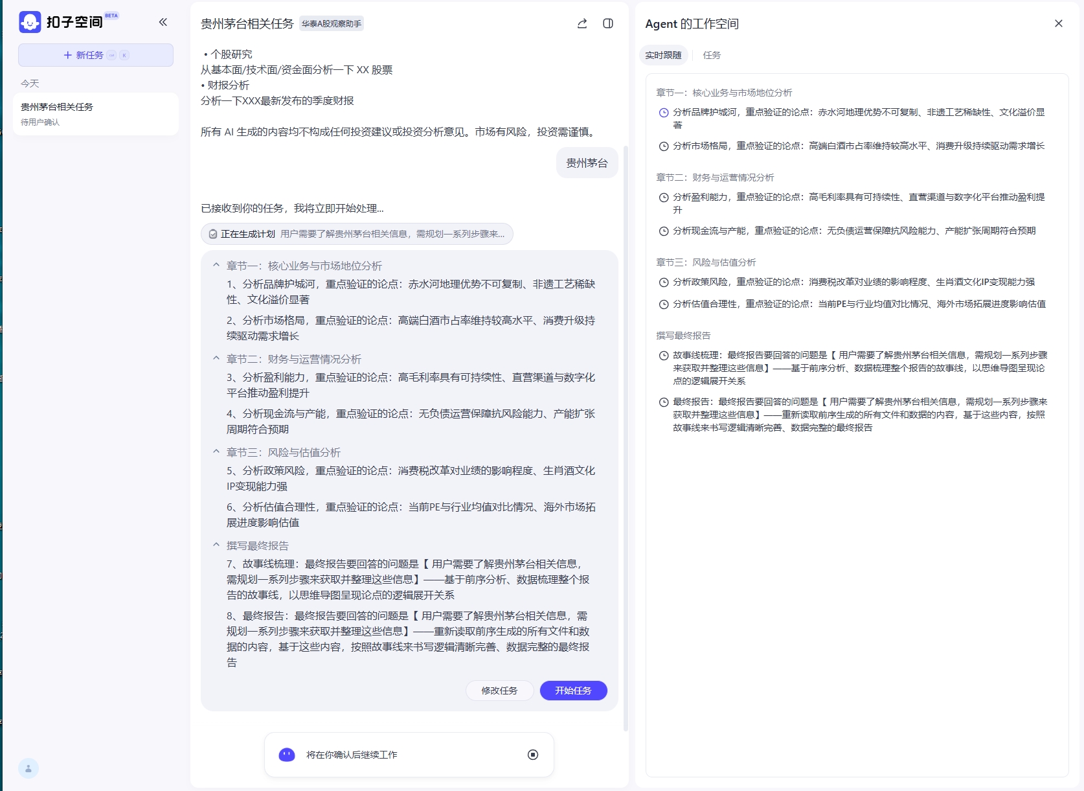Viewport: 1084px width, 791px height.
Task: Click the 华泰A股观察助手 tag
Action: click(x=332, y=24)
